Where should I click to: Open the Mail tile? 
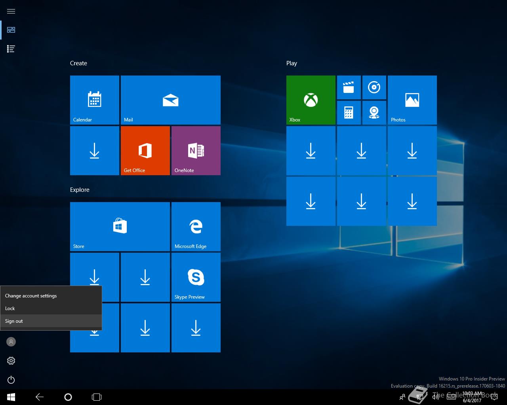171,100
